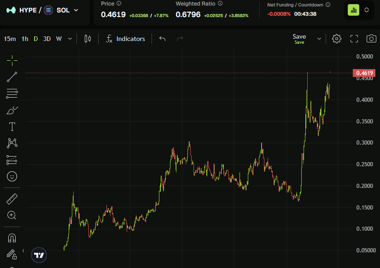Redo the chart action
Viewport: 380px width, 268px height.
[x=180, y=39]
